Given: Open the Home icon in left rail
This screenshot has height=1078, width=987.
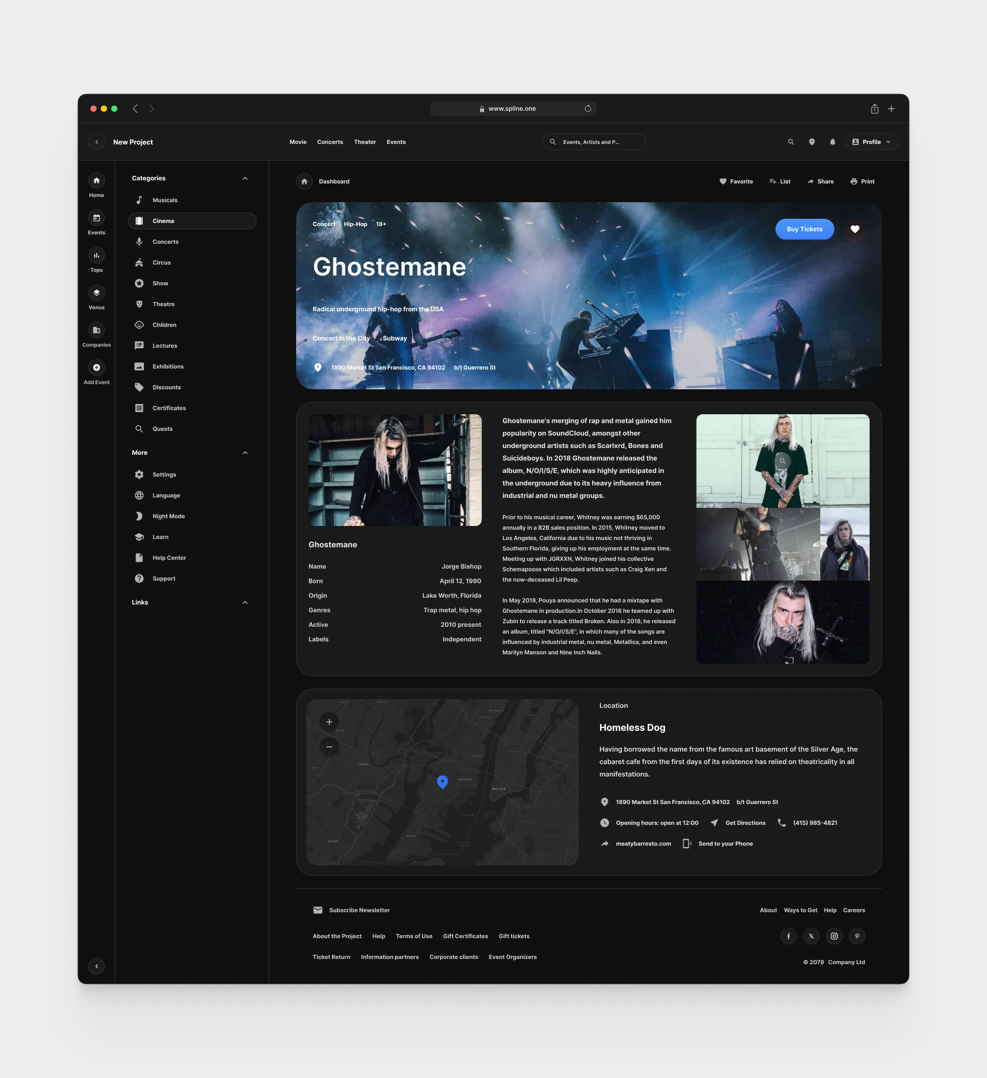Looking at the screenshot, I should coord(96,181).
